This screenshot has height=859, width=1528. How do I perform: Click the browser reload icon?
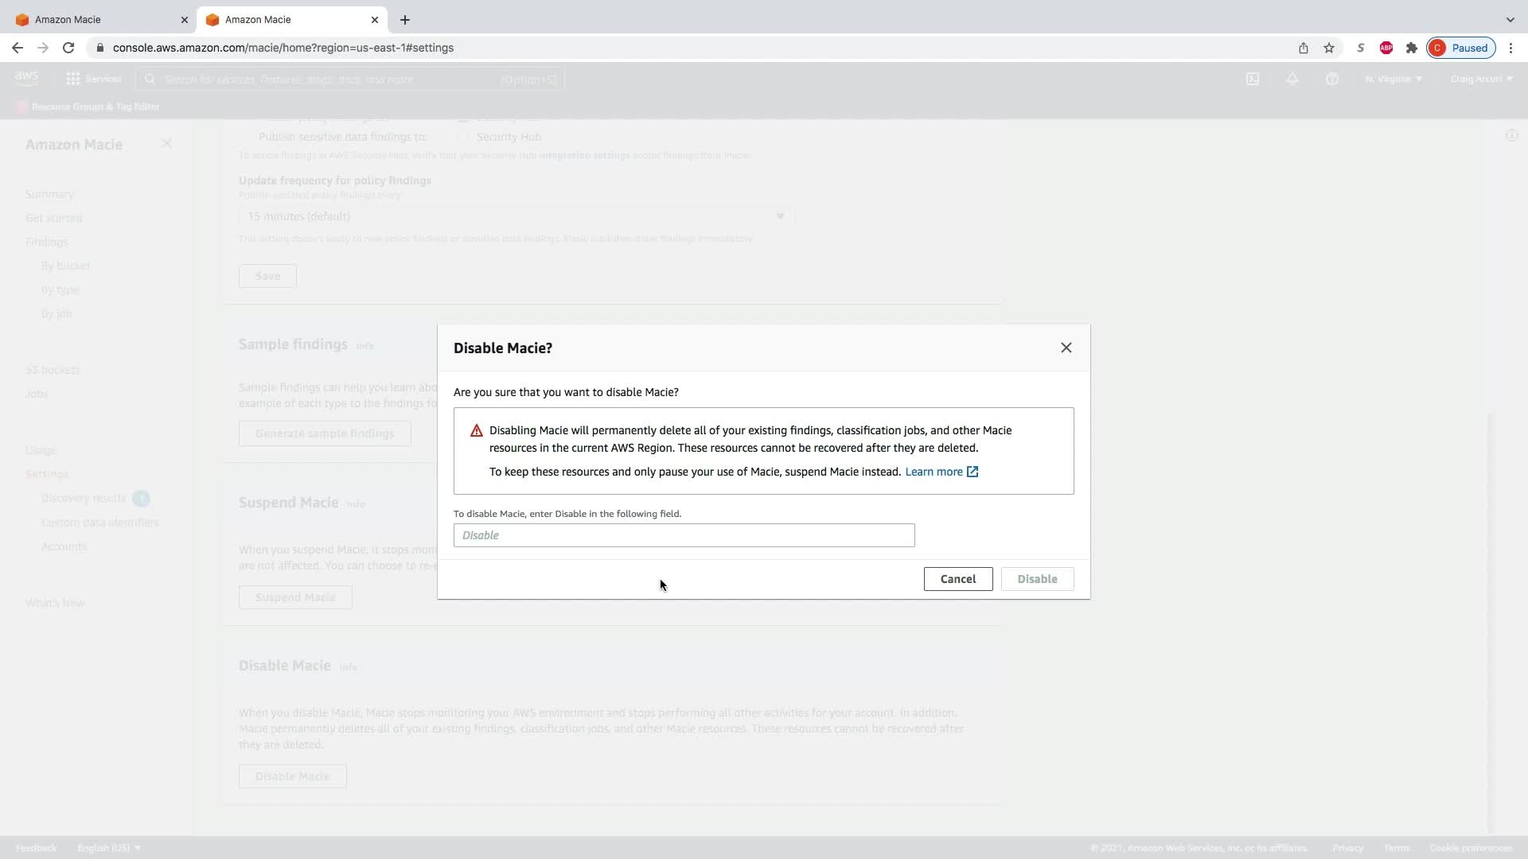coord(68,48)
